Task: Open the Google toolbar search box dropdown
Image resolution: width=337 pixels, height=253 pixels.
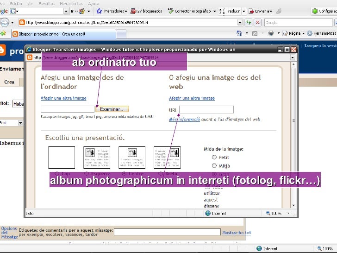Action: 66,11
